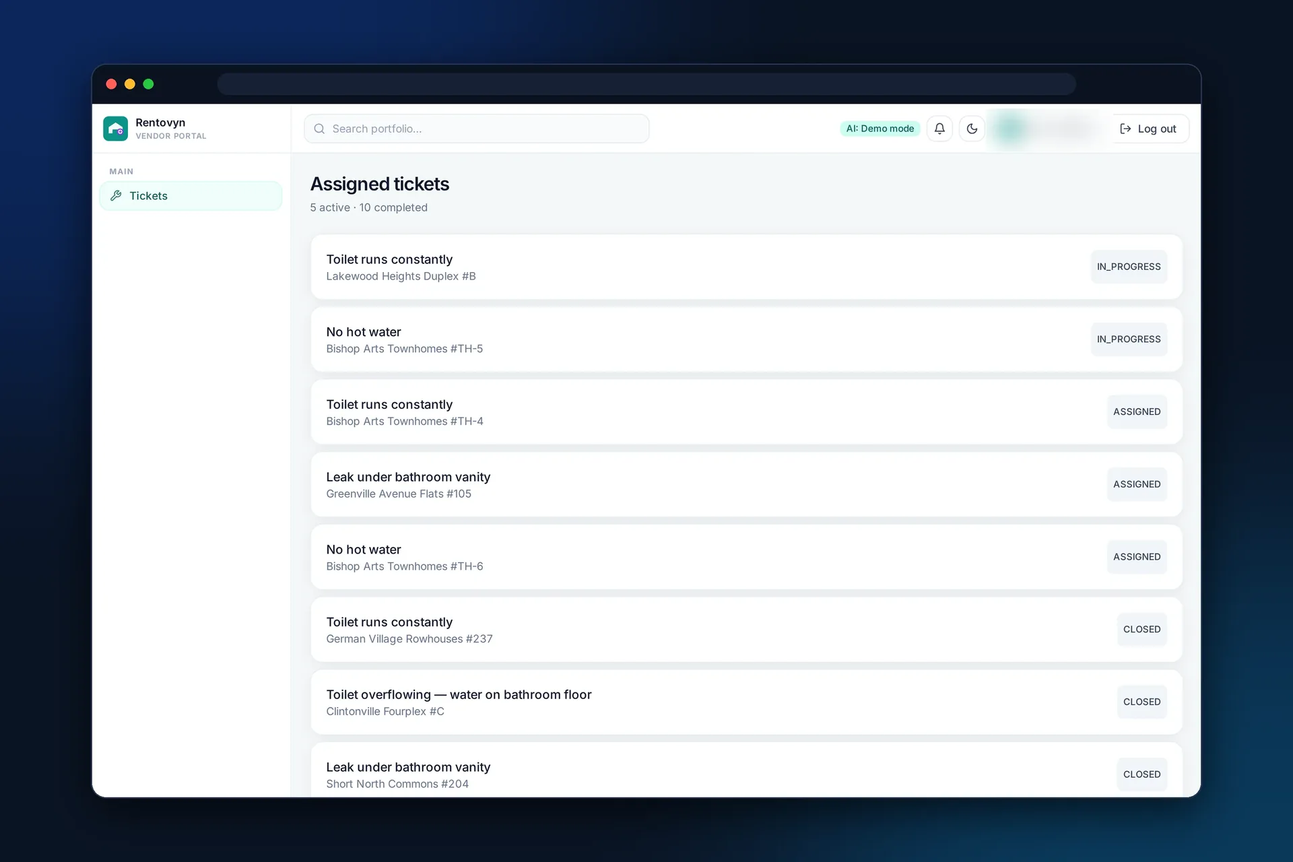Click IN_PROGRESS badge on Lakewood Heights ticket
This screenshot has width=1293, height=862.
(1129, 267)
